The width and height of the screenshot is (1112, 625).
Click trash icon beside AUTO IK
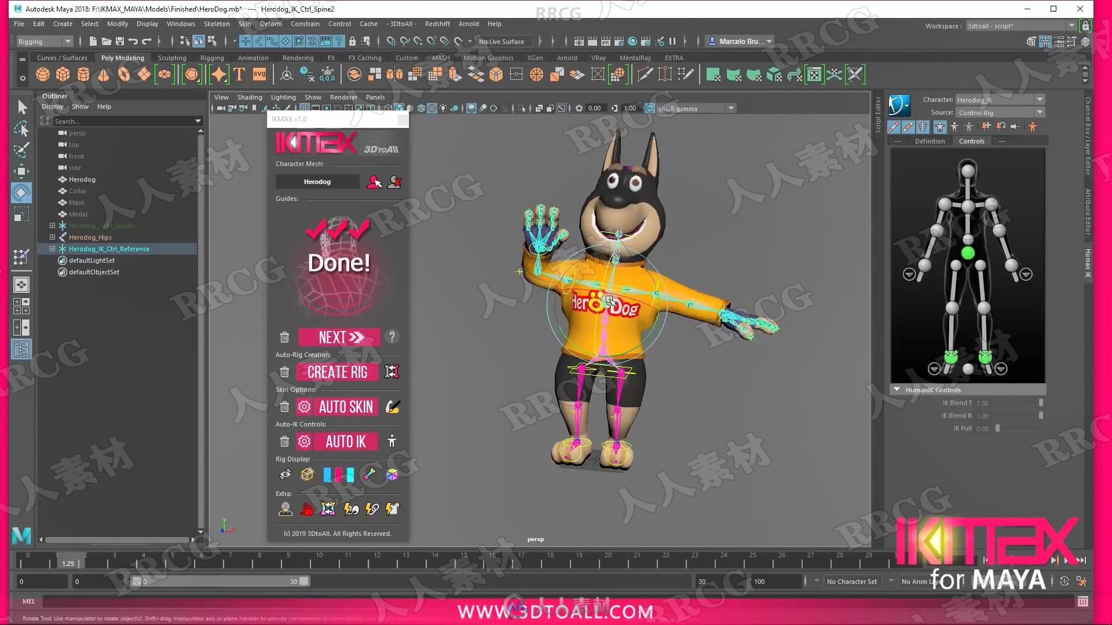coord(284,442)
